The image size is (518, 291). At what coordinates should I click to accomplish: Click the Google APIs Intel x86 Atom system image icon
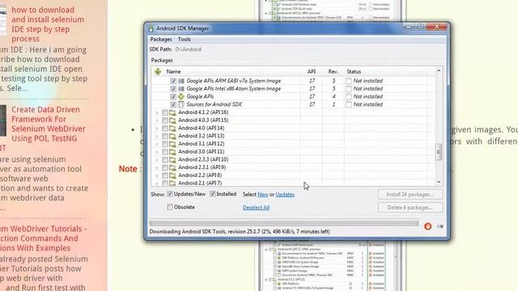[181, 89]
